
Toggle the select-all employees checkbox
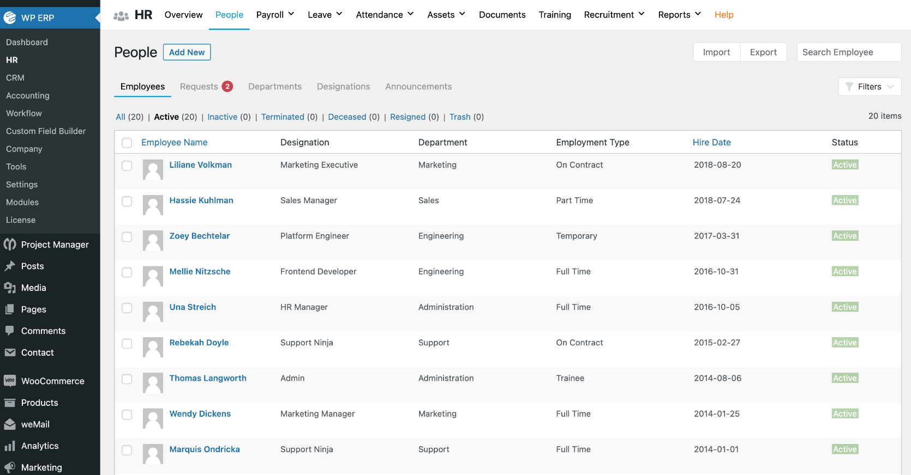pyautogui.click(x=127, y=143)
